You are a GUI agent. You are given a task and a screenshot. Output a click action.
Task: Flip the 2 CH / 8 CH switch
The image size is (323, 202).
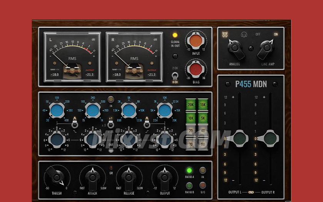click(175, 75)
